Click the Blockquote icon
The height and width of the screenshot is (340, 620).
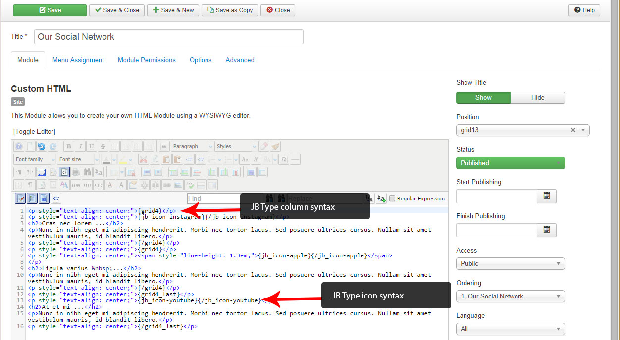(164, 146)
